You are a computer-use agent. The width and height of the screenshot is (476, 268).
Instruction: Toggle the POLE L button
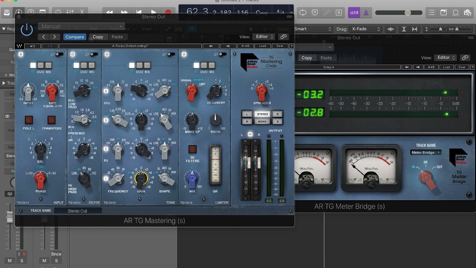click(29, 120)
